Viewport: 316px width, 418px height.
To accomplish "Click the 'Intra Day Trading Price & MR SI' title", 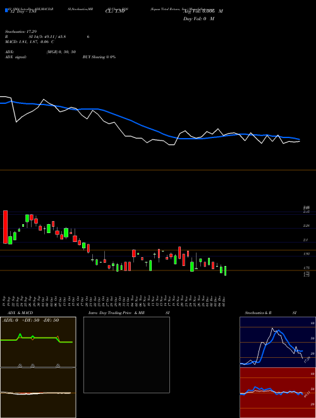I will pyautogui.click(x=129, y=313).
